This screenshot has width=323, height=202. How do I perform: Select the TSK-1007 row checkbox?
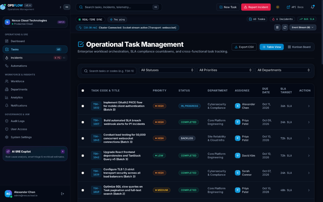(x=83, y=122)
